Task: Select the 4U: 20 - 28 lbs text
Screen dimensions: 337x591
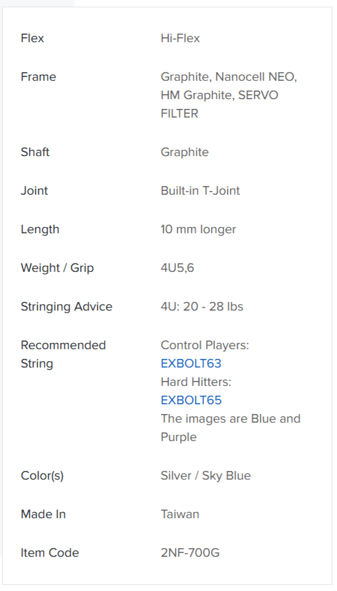Action: (202, 306)
